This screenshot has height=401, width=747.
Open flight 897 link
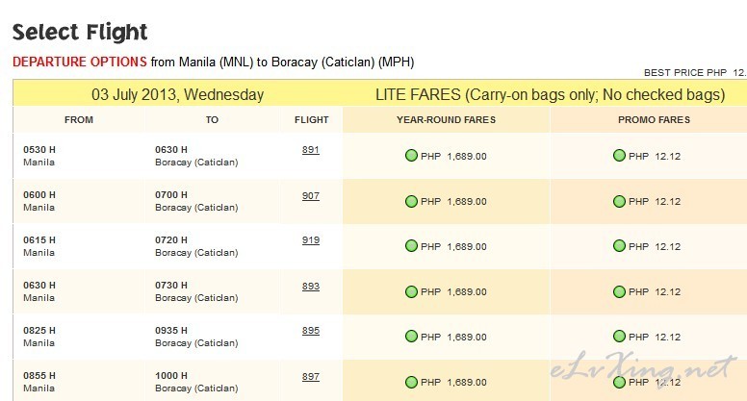311,376
